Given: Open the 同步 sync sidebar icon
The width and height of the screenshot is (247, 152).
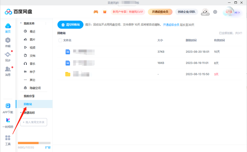Looking at the screenshot, I should click(x=8, y=54).
